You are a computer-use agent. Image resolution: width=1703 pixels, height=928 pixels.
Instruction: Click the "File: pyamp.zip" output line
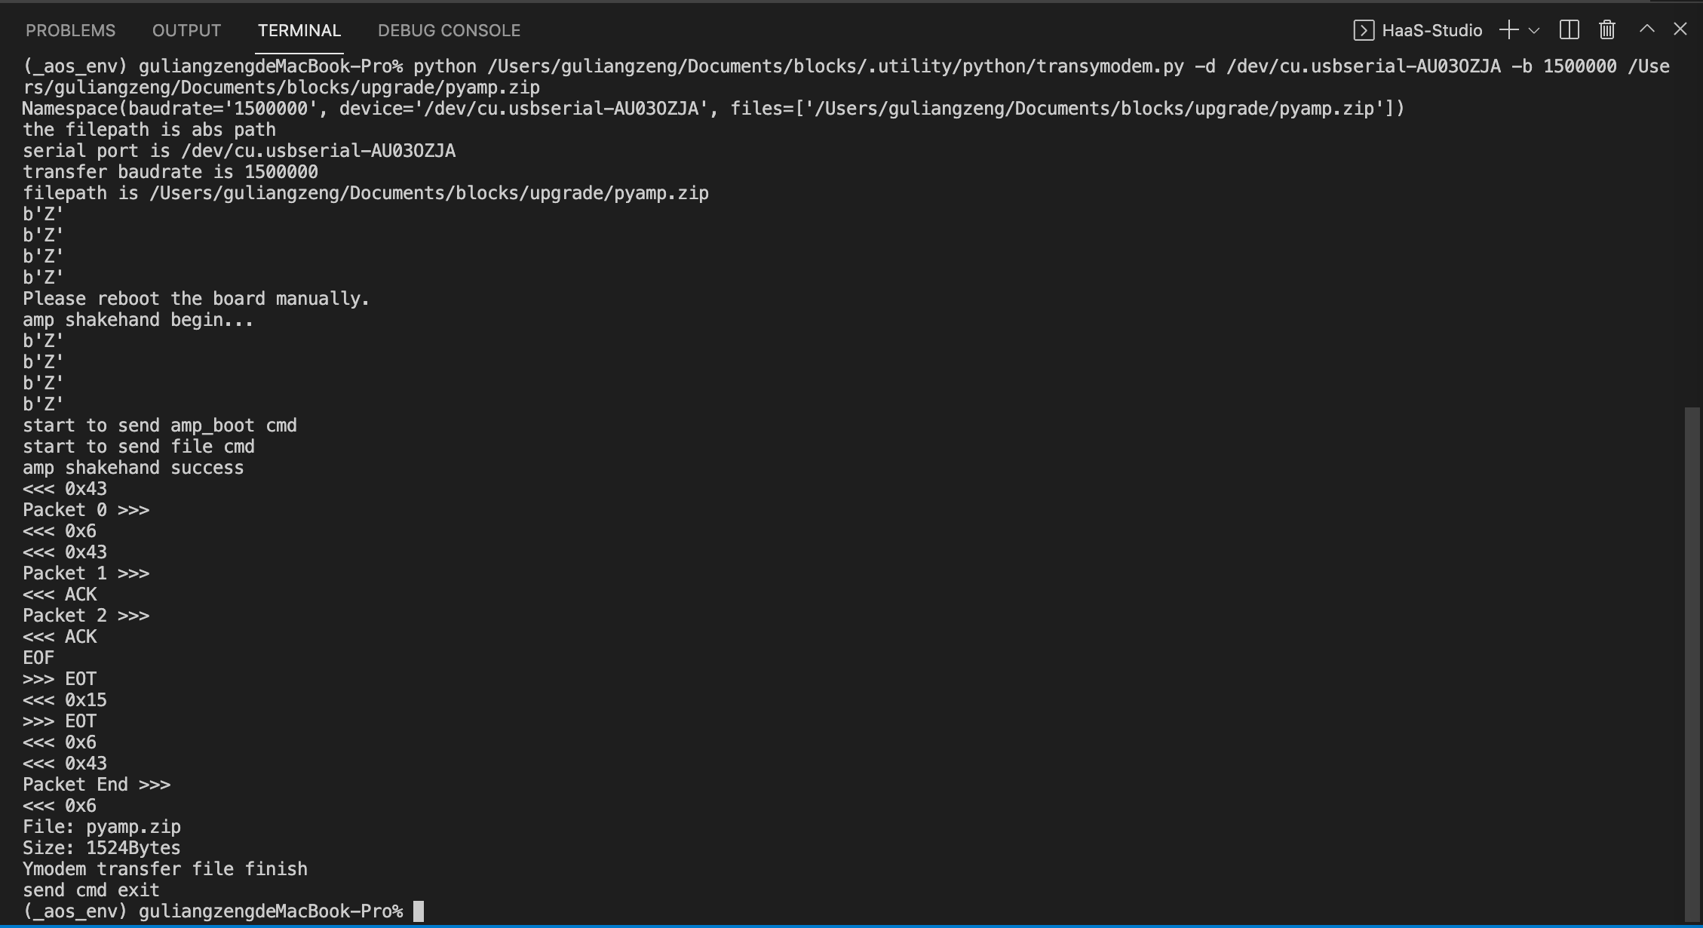pos(102,827)
